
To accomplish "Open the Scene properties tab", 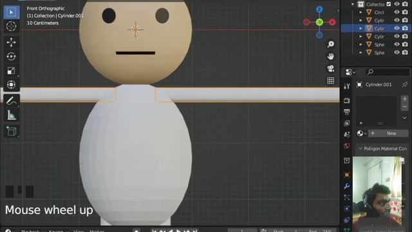I will [347, 135].
